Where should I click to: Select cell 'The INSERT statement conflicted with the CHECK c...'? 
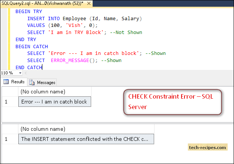tap(86, 139)
